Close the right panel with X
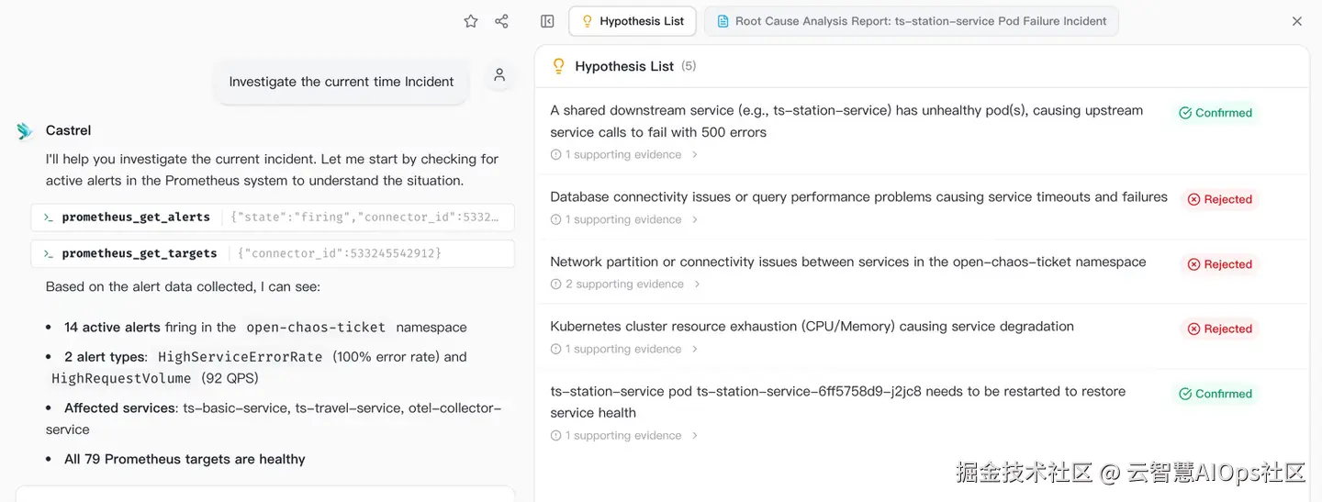The height and width of the screenshot is (502, 1322). tap(1297, 21)
